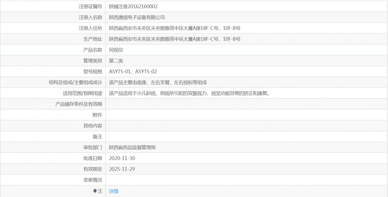Click the 审批部门 label

[x=92, y=148]
